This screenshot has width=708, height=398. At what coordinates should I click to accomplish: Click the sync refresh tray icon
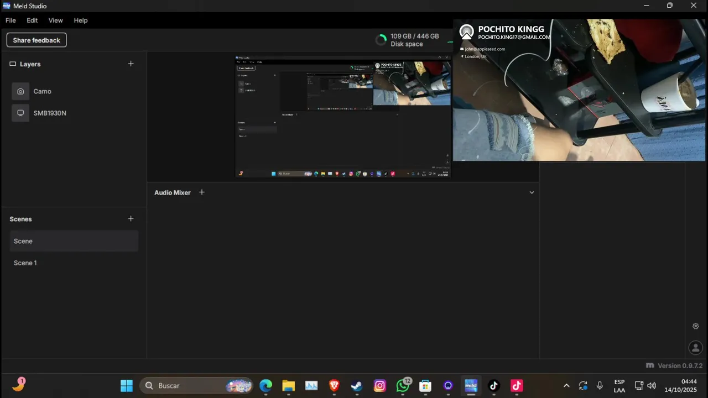(x=583, y=386)
